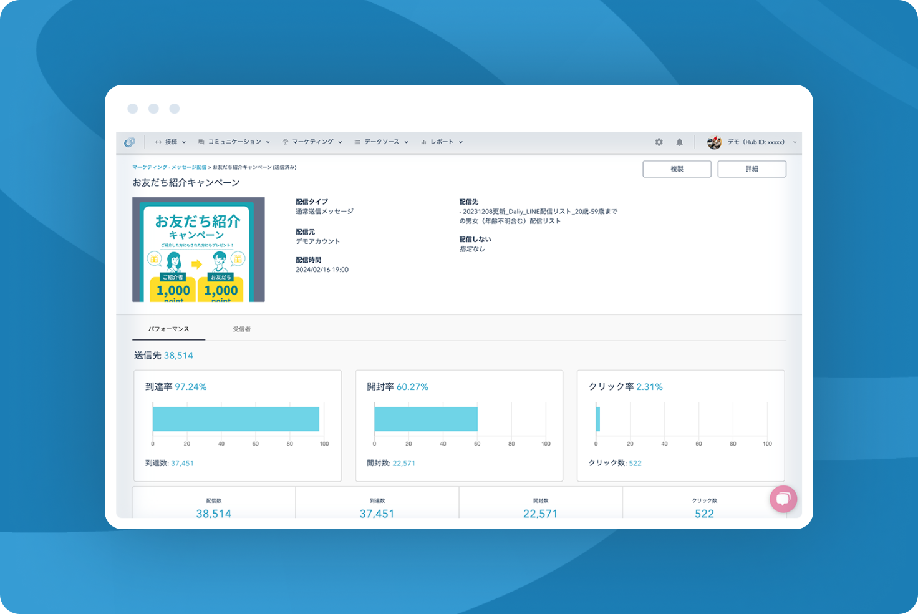Image resolution: width=918 pixels, height=614 pixels.
Task: Click the 接続 connection icon
Action: (x=158, y=142)
